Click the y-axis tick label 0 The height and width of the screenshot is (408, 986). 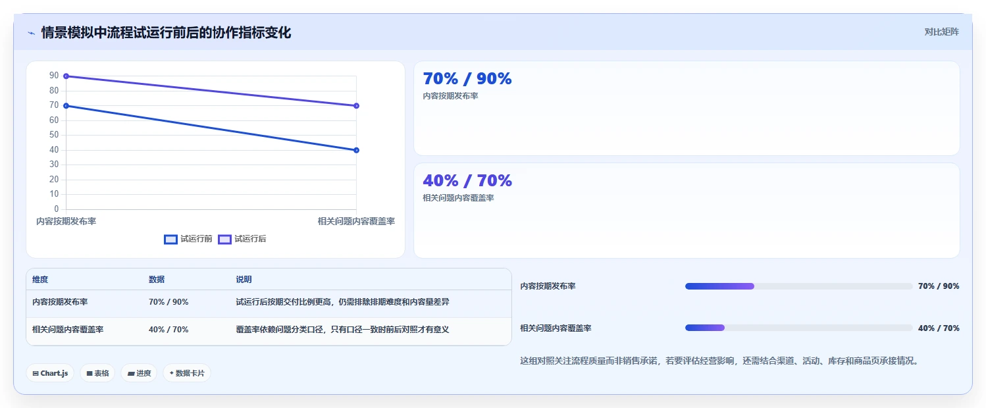(57, 209)
